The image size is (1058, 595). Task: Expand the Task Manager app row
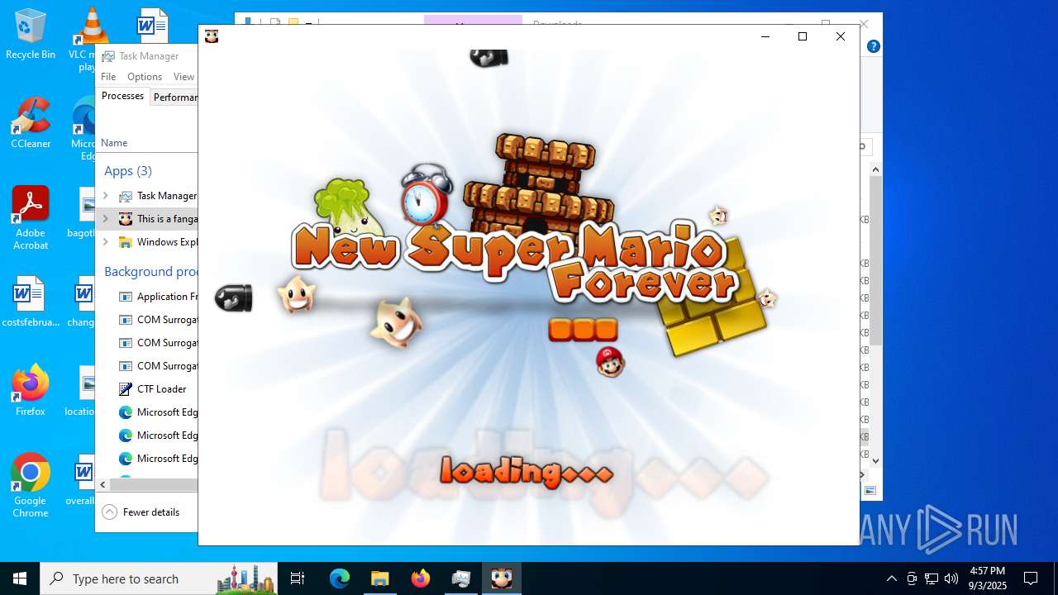point(106,196)
